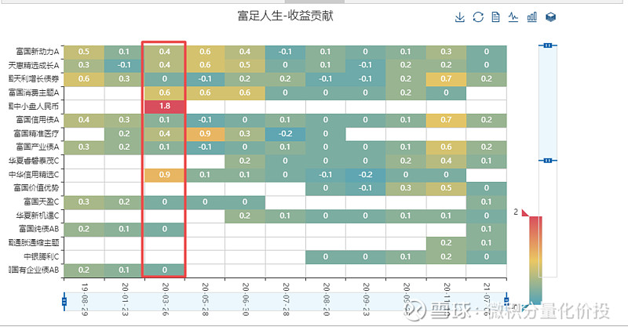Viewport: 628px width, 330px height.
Task: Select the red 1.8 heatmap cell
Action: click(165, 107)
